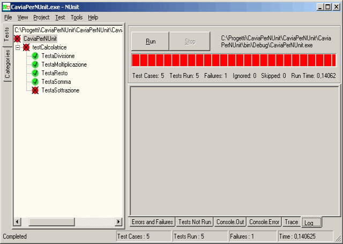343x244 pixels.
Task: Select the testCalcolatrice fixture node
Action: point(49,47)
